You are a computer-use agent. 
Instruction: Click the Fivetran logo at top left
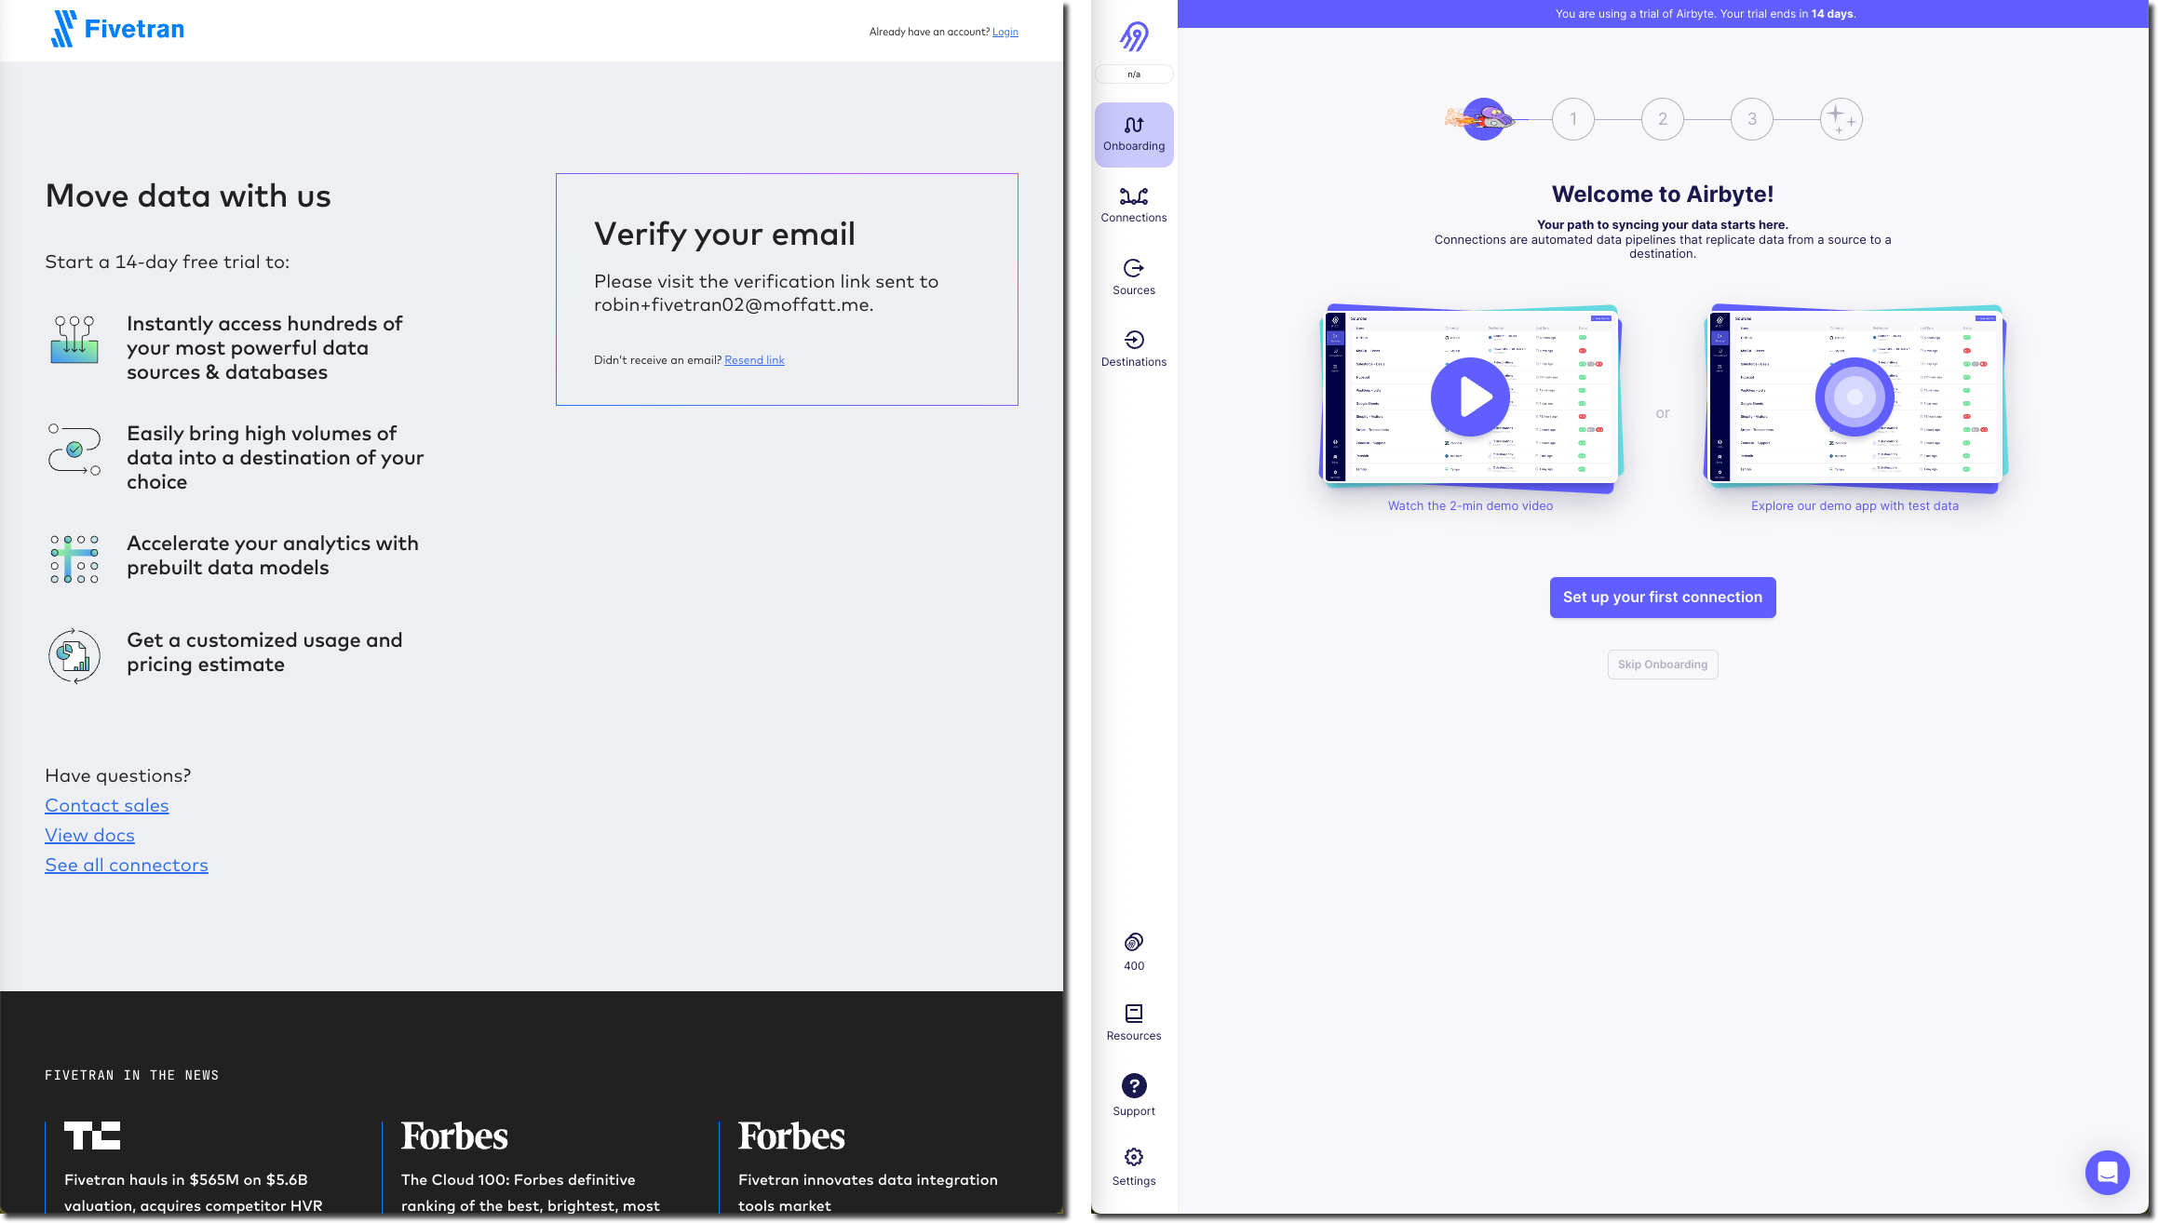pos(118,28)
